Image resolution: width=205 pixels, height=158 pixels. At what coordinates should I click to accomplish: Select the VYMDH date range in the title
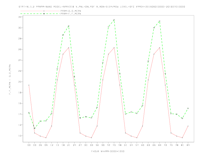[x=160, y=7]
